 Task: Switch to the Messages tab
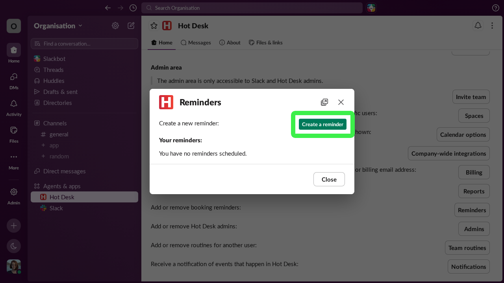pos(196,42)
